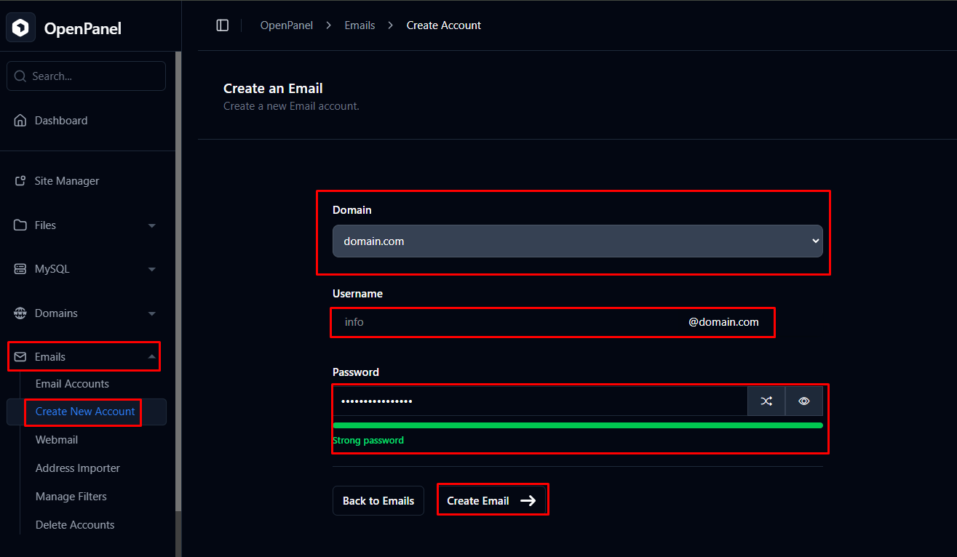
Task: Toggle the sidebar collapse icon
Action: point(223,25)
